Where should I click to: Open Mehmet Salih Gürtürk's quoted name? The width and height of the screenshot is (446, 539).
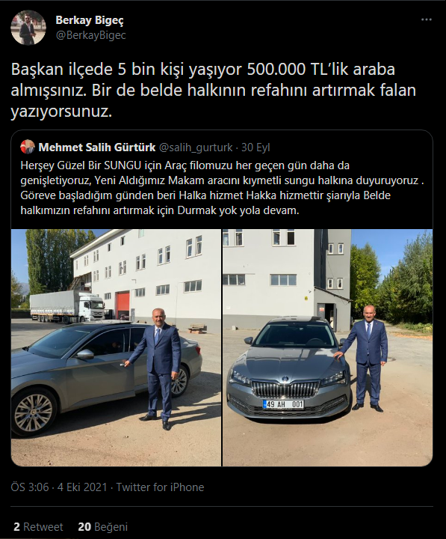(x=97, y=147)
